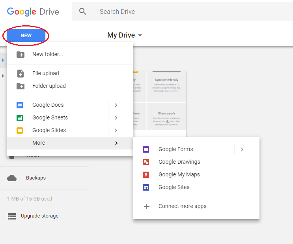Screen dimensions: 293x244
Task: Expand the Google Docs submenu arrow
Action: [x=116, y=105]
